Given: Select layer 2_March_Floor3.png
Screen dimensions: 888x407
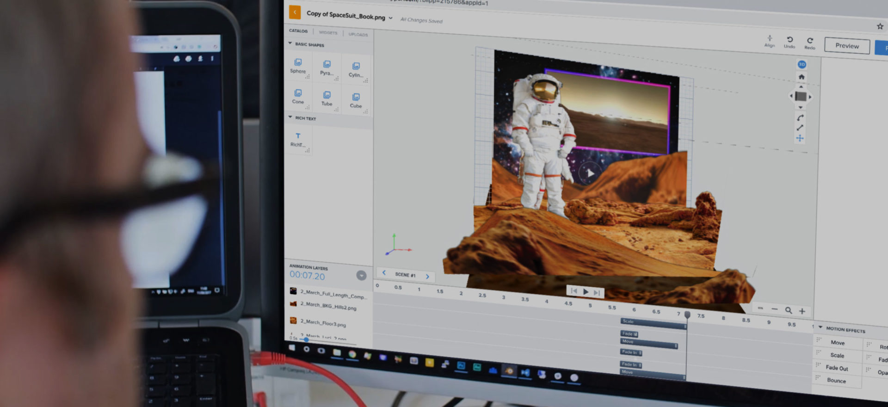Looking at the screenshot, I should click(x=318, y=322).
